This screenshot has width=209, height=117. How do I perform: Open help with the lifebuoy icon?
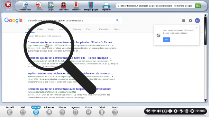(x=192, y=111)
